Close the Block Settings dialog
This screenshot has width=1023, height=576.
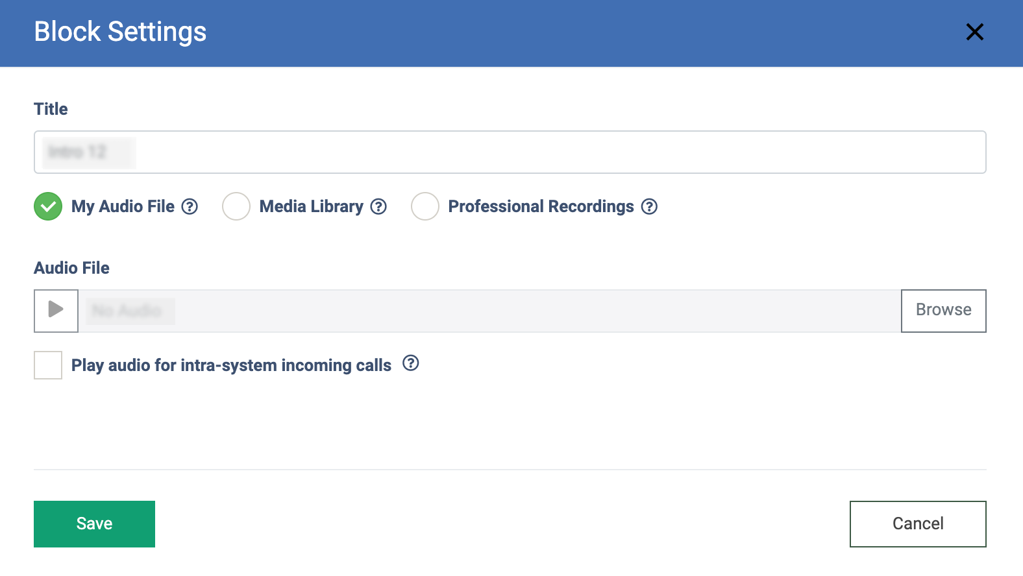coord(974,32)
